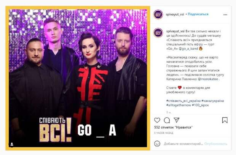
Task: Open spivayut_vsi profile avatar in header
Action: (158, 14)
